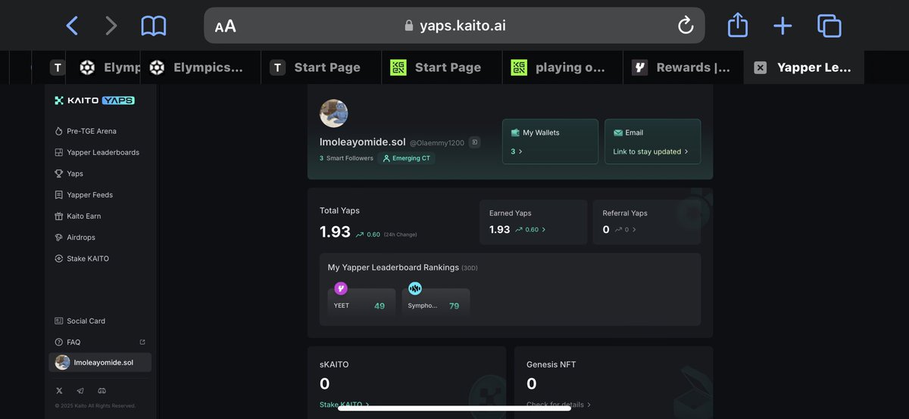Click 'Link to stay updated' email link
This screenshot has height=419, width=909.
coord(651,151)
